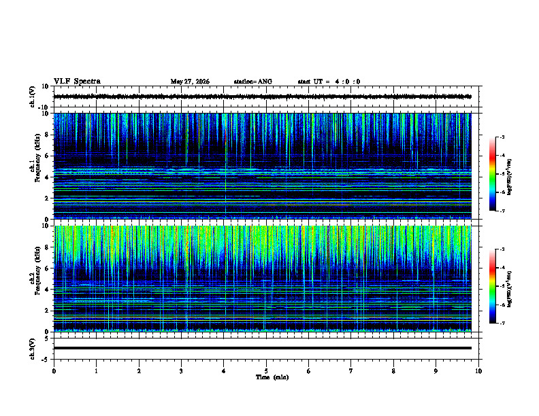Viewport: 539px width, 416px height.
Task: Select the start UT time header
Action: [329, 82]
